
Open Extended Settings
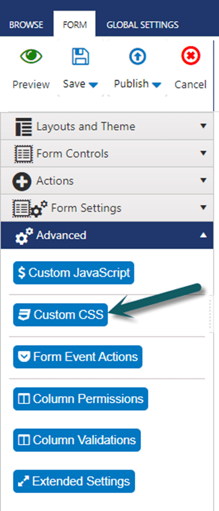(74, 481)
